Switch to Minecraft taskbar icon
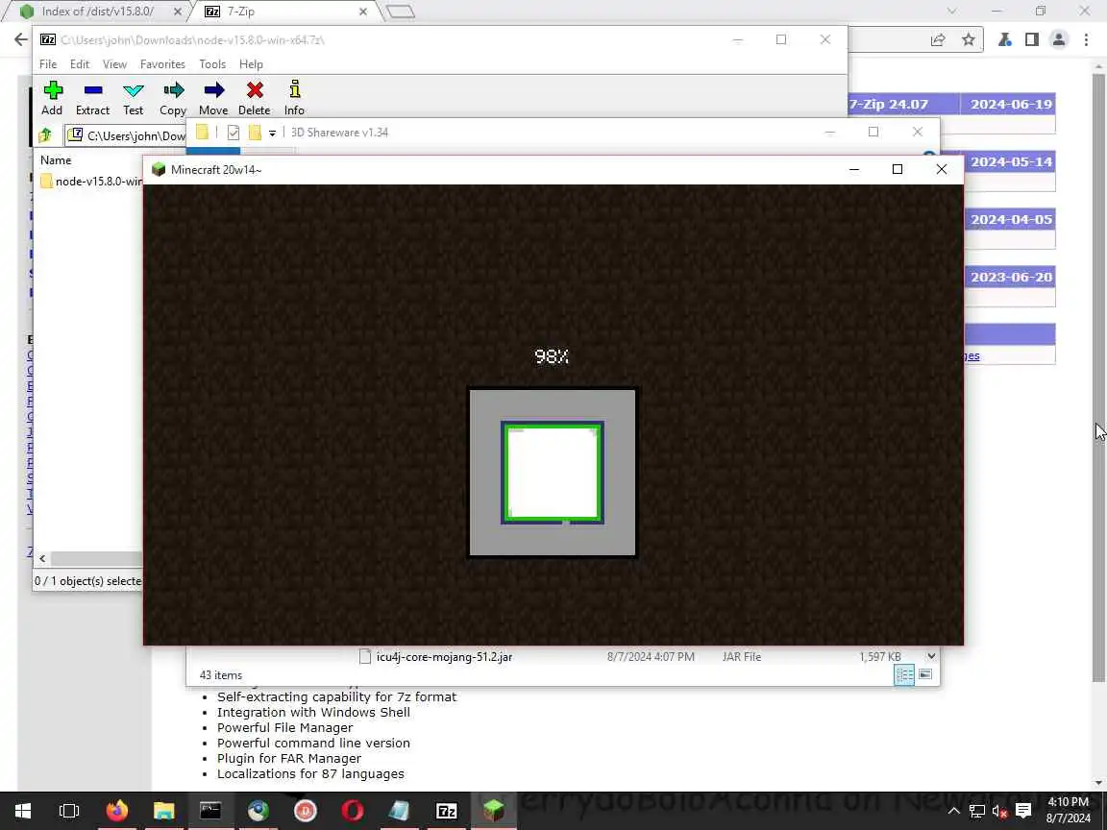Screen dimensions: 1107x830 [494, 811]
